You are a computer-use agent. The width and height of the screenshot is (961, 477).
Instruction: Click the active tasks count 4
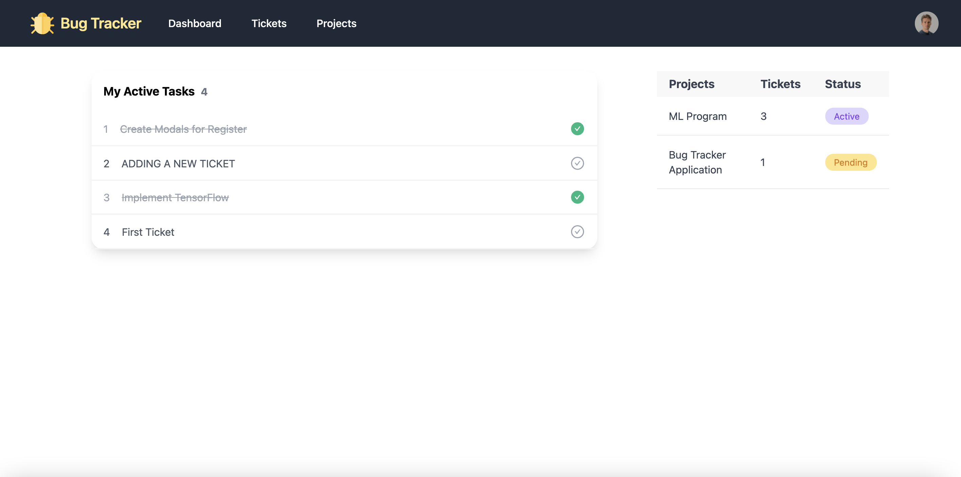click(204, 92)
